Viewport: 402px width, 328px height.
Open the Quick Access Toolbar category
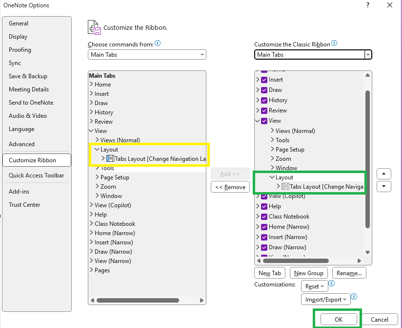pos(37,175)
